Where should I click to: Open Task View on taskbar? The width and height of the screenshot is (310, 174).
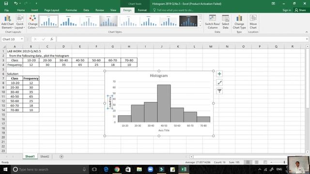(94, 169)
